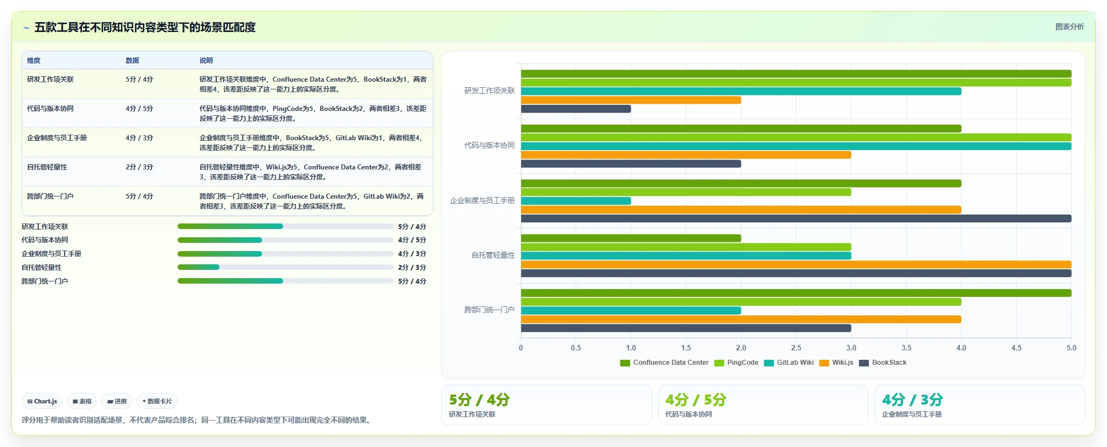Open the 5分 / 4分 研发工作项关联 data card
1107x447 pixels.
[546, 405]
